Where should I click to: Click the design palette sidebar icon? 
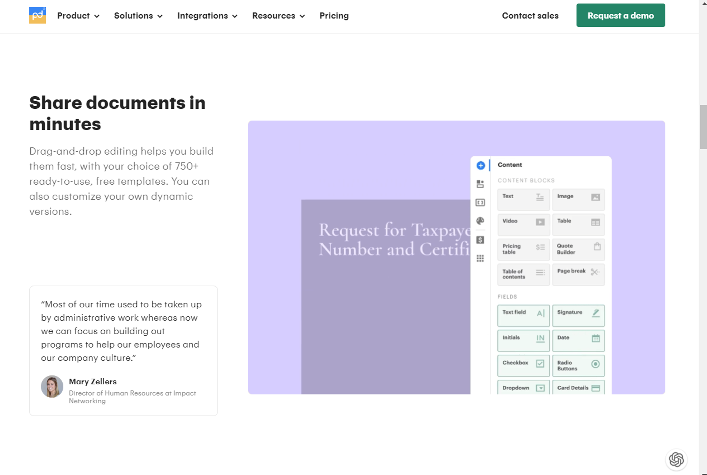pos(480,221)
